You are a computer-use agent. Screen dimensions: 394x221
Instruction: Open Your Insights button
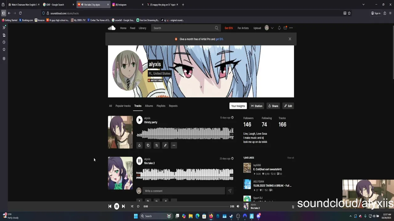tap(238, 106)
